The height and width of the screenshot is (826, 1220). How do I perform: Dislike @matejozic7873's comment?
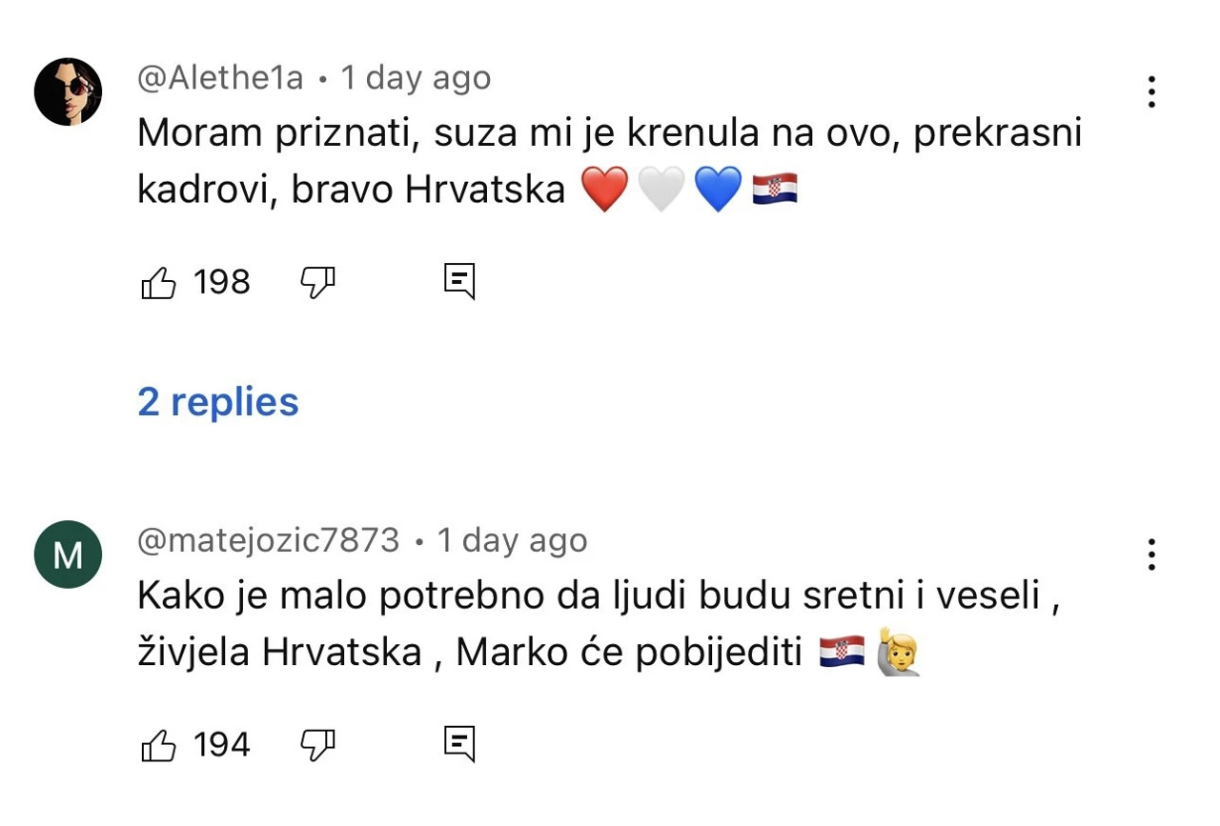tap(317, 745)
